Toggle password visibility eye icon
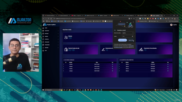Image resolution: width=182 pixels, height=102 pixels. (133, 36)
